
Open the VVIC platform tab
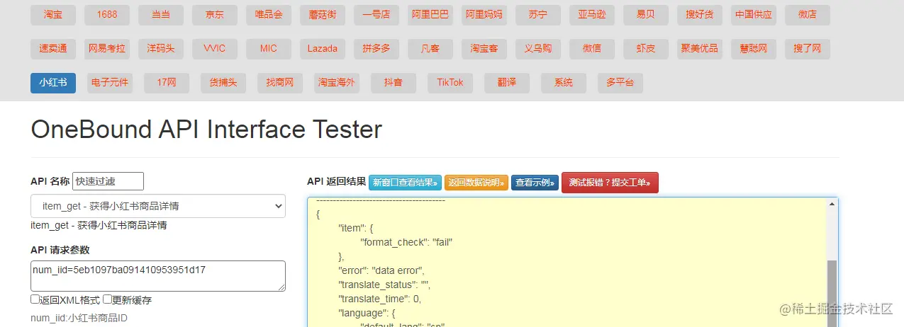(x=215, y=49)
